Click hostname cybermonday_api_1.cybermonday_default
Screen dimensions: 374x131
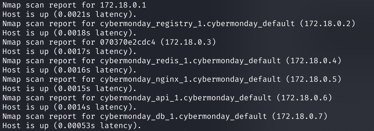(x=186, y=98)
